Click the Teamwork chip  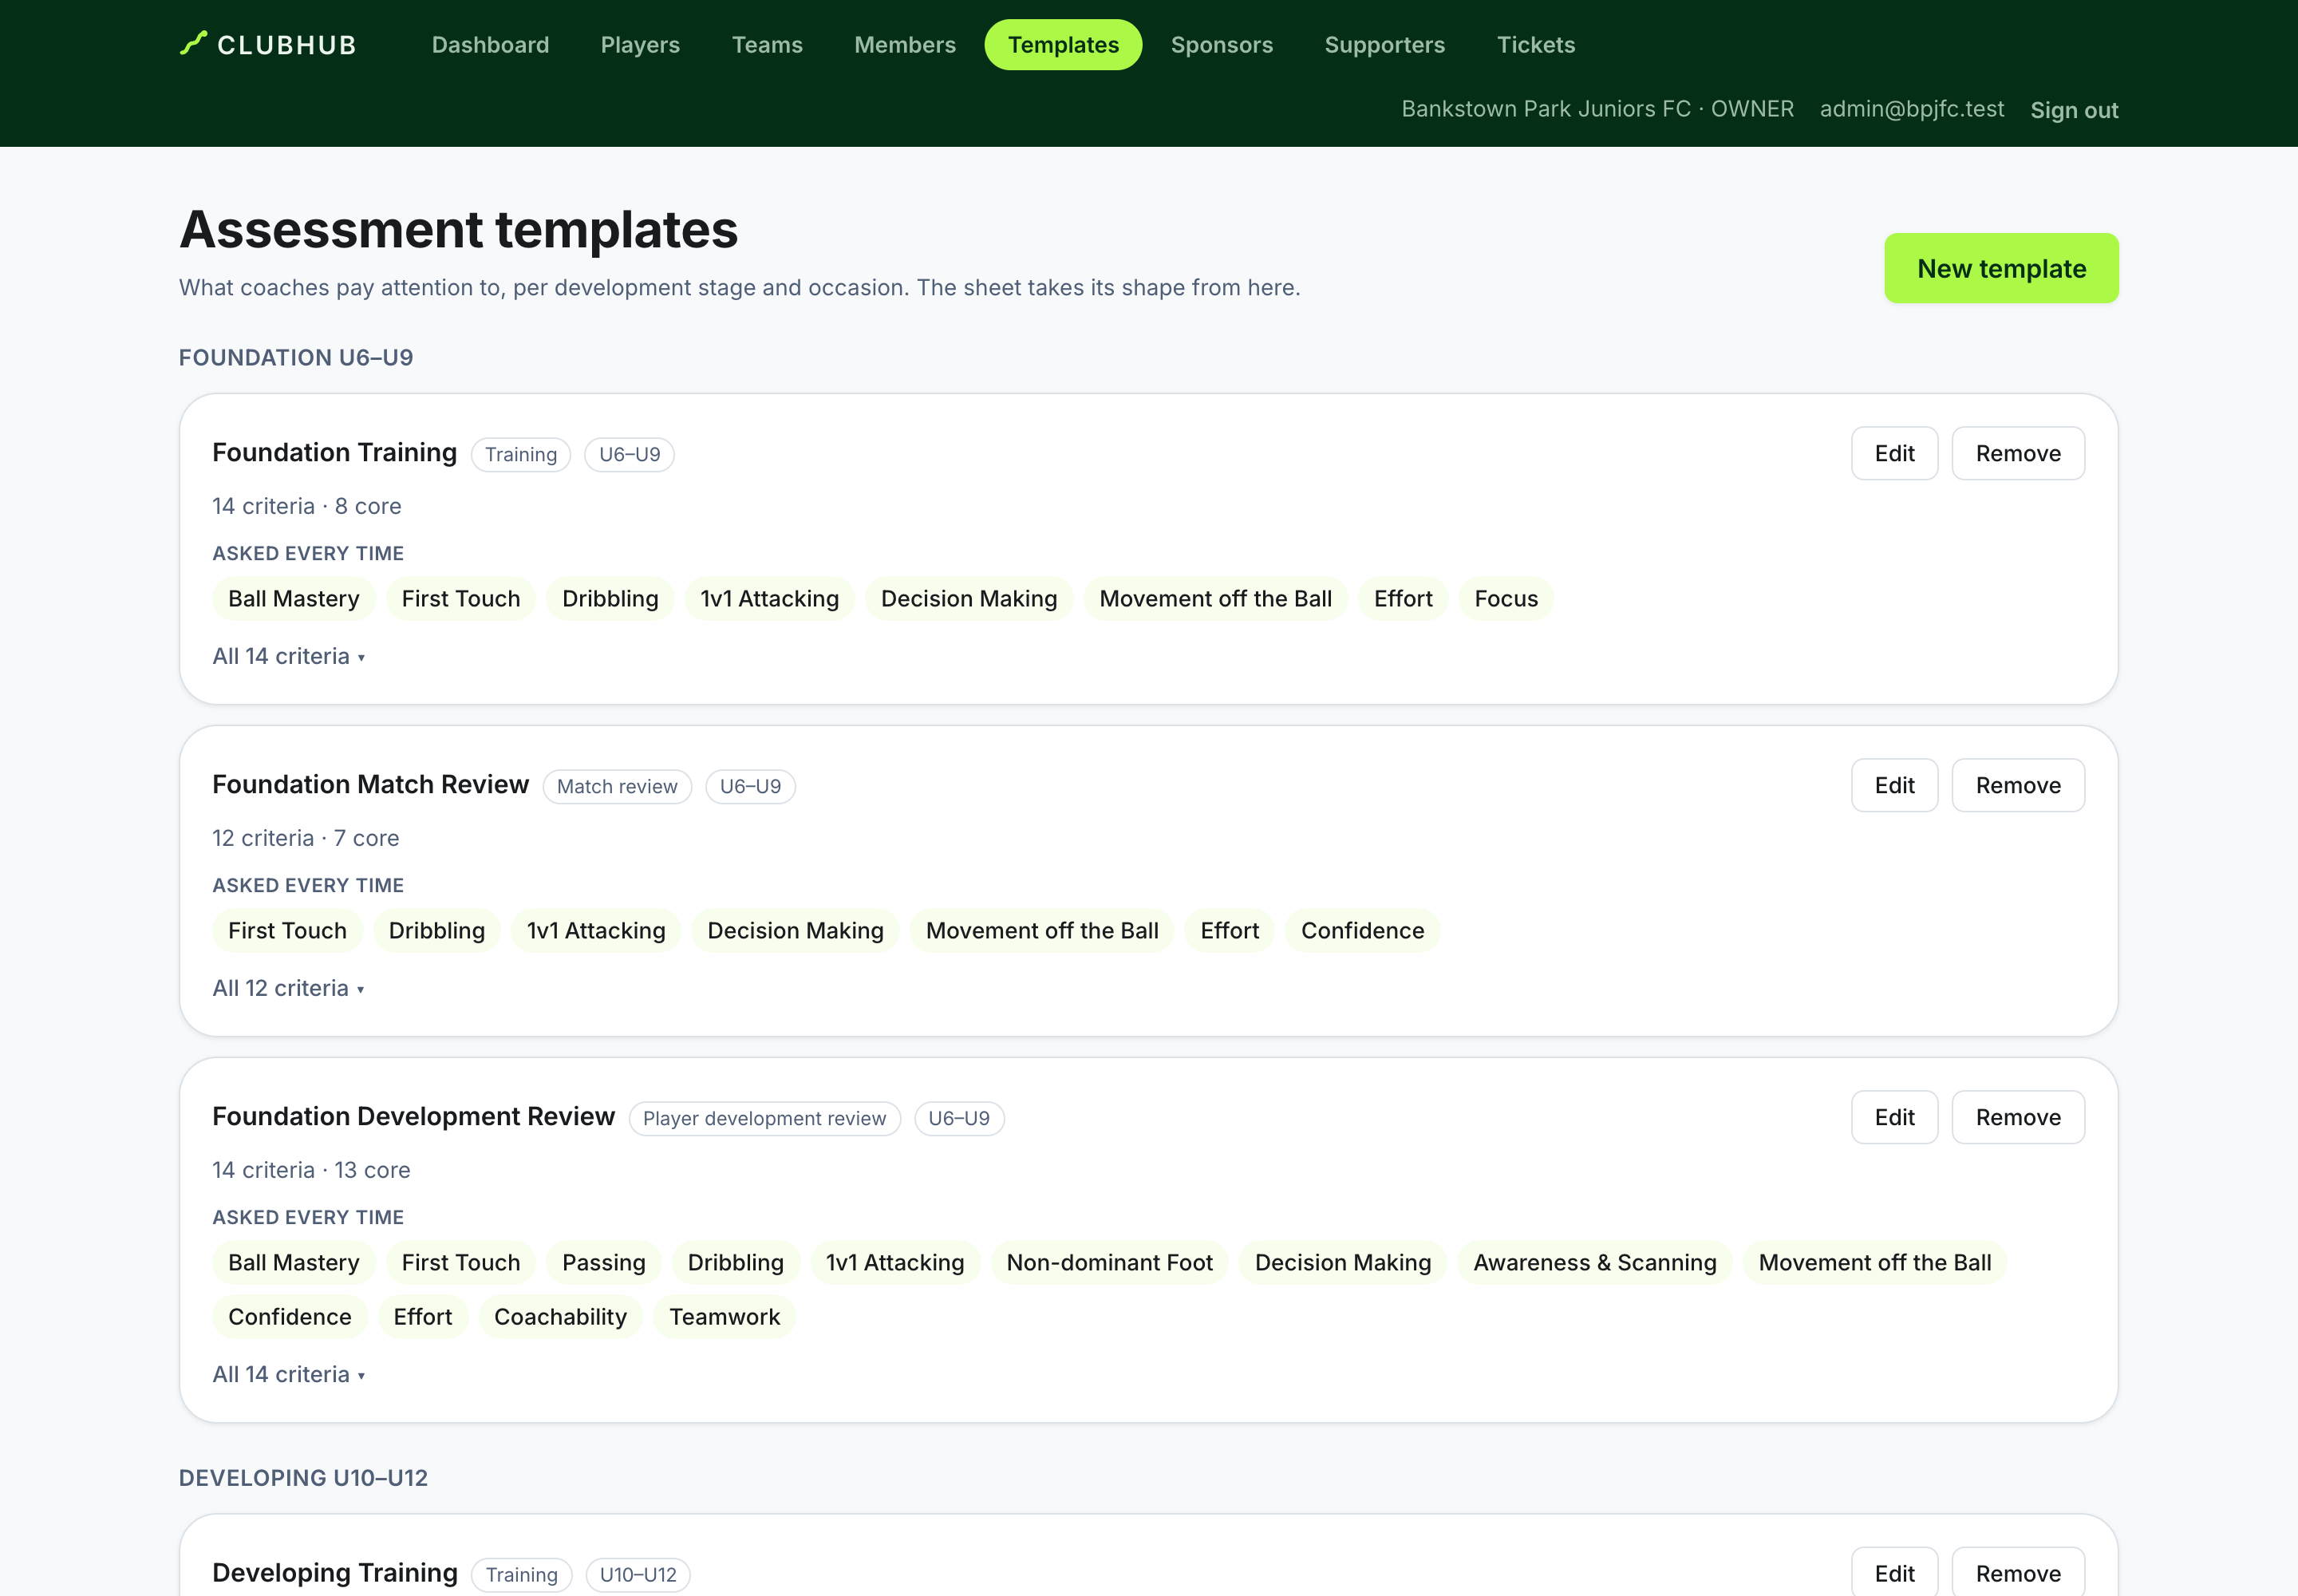click(x=724, y=1316)
